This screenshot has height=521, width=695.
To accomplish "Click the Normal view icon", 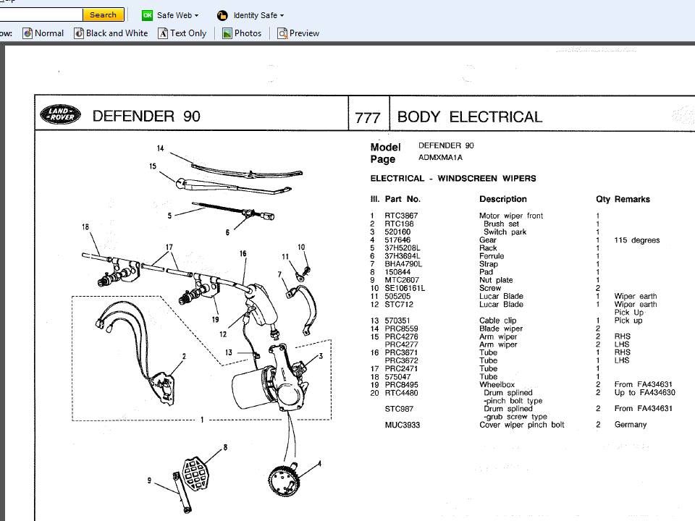I will pos(28,33).
